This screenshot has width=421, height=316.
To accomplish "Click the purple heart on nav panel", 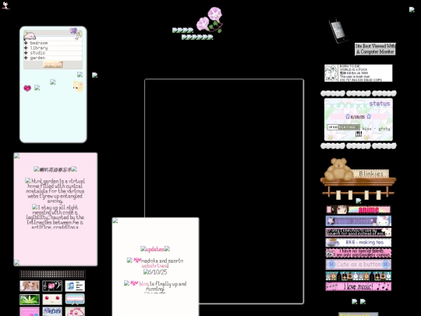I will click(73, 31).
